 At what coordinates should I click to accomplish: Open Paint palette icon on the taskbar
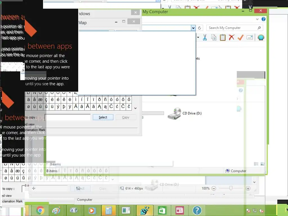[56, 210]
